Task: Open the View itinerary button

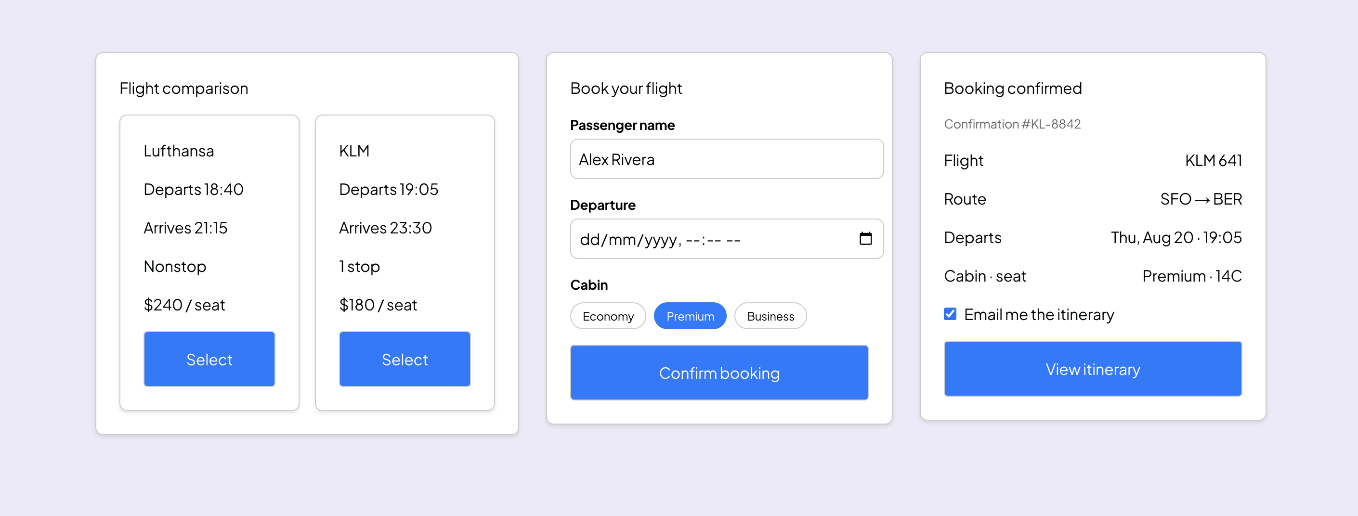Action: (x=1093, y=369)
